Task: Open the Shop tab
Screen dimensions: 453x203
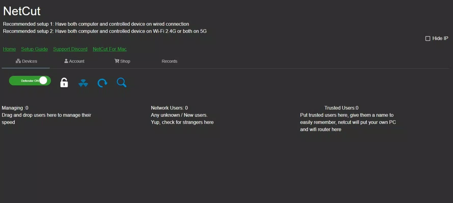Action: (x=122, y=61)
